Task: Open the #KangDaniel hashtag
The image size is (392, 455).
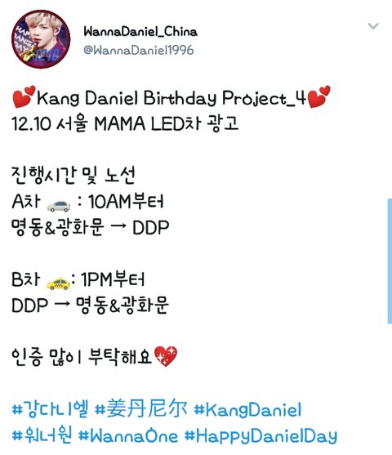Action: tap(247, 409)
